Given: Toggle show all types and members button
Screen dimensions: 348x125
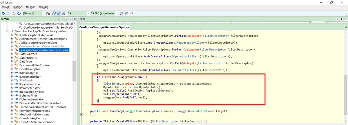Looking at the screenshot, I should (x=64, y=13).
